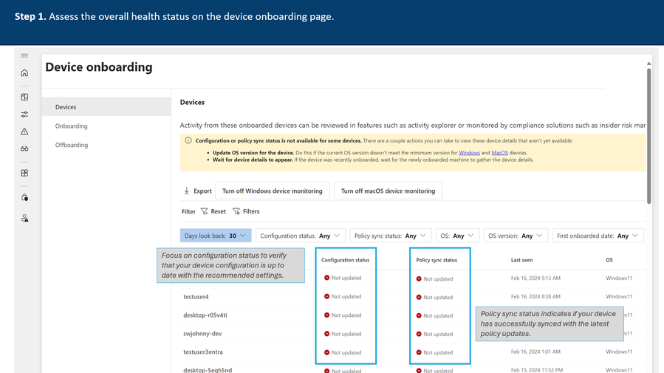Open the glasses sidebar icon

pos(24,149)
